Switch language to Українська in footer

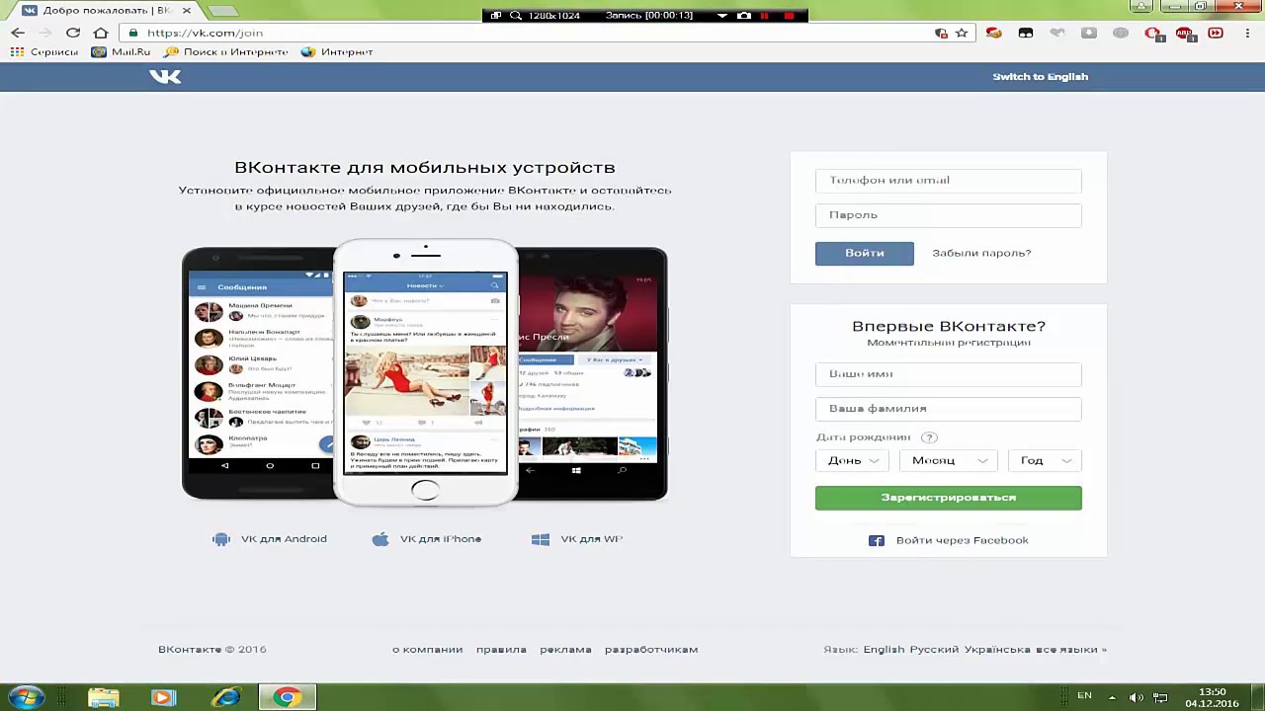point(997,649)
